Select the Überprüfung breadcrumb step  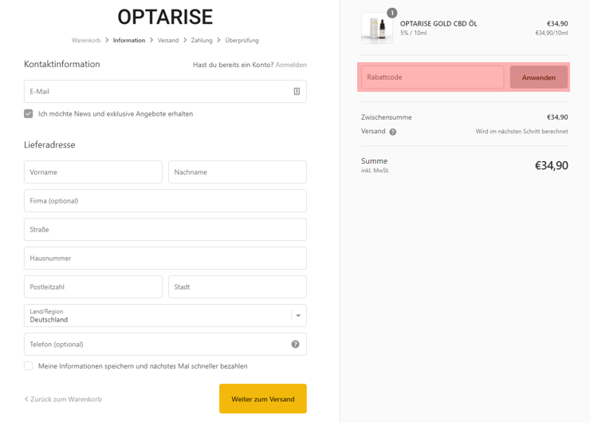[x=242, y=40]
